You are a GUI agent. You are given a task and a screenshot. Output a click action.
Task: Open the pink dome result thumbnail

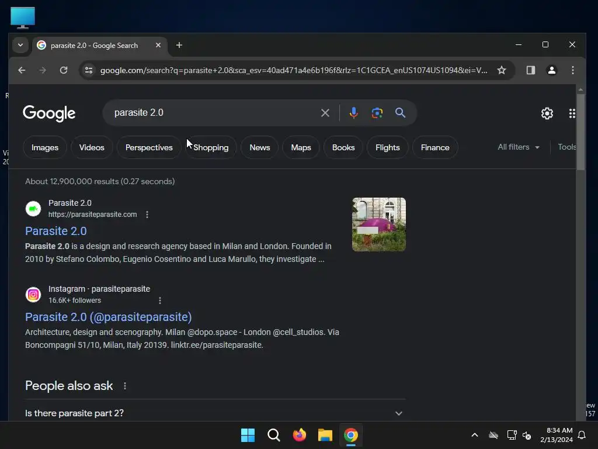[x=378, y=224]
